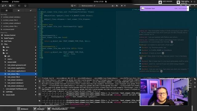Click the src/text_viewer-file.c editor tab title
The height and width of the screenshot is (111, 197).
pos(78,10)
